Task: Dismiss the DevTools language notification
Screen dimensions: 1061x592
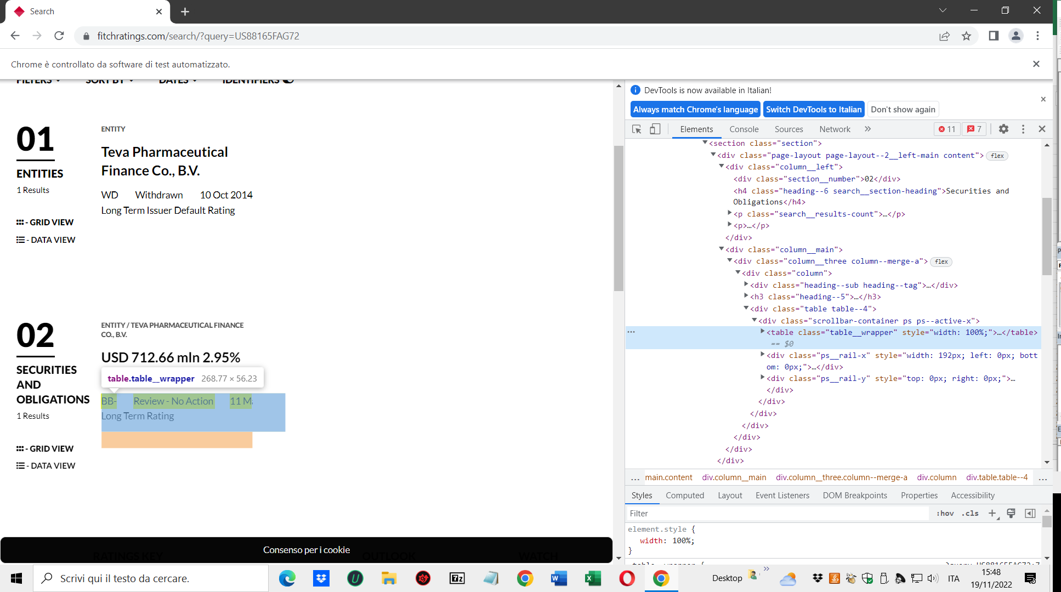Action: [x=1043, y=99]
